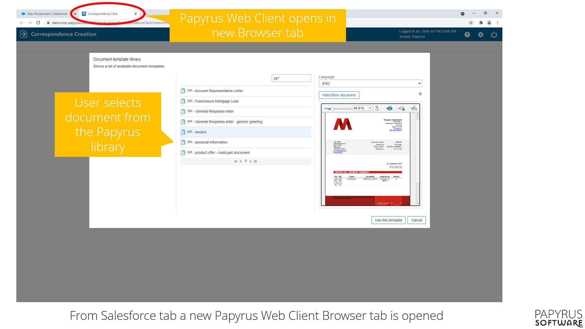Open the browser extensions puzzle icon

pyautogui.click(x=481, y=23)
